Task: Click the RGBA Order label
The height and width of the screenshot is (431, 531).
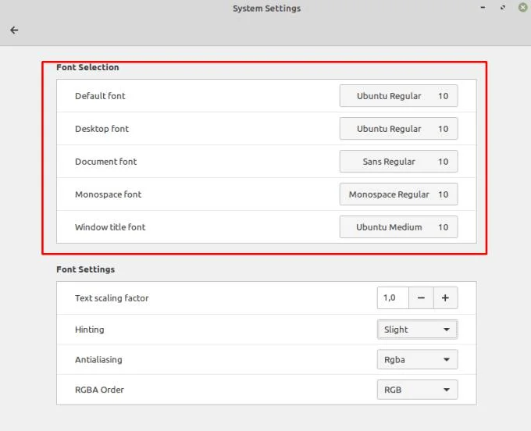Action: pos(99,390)
